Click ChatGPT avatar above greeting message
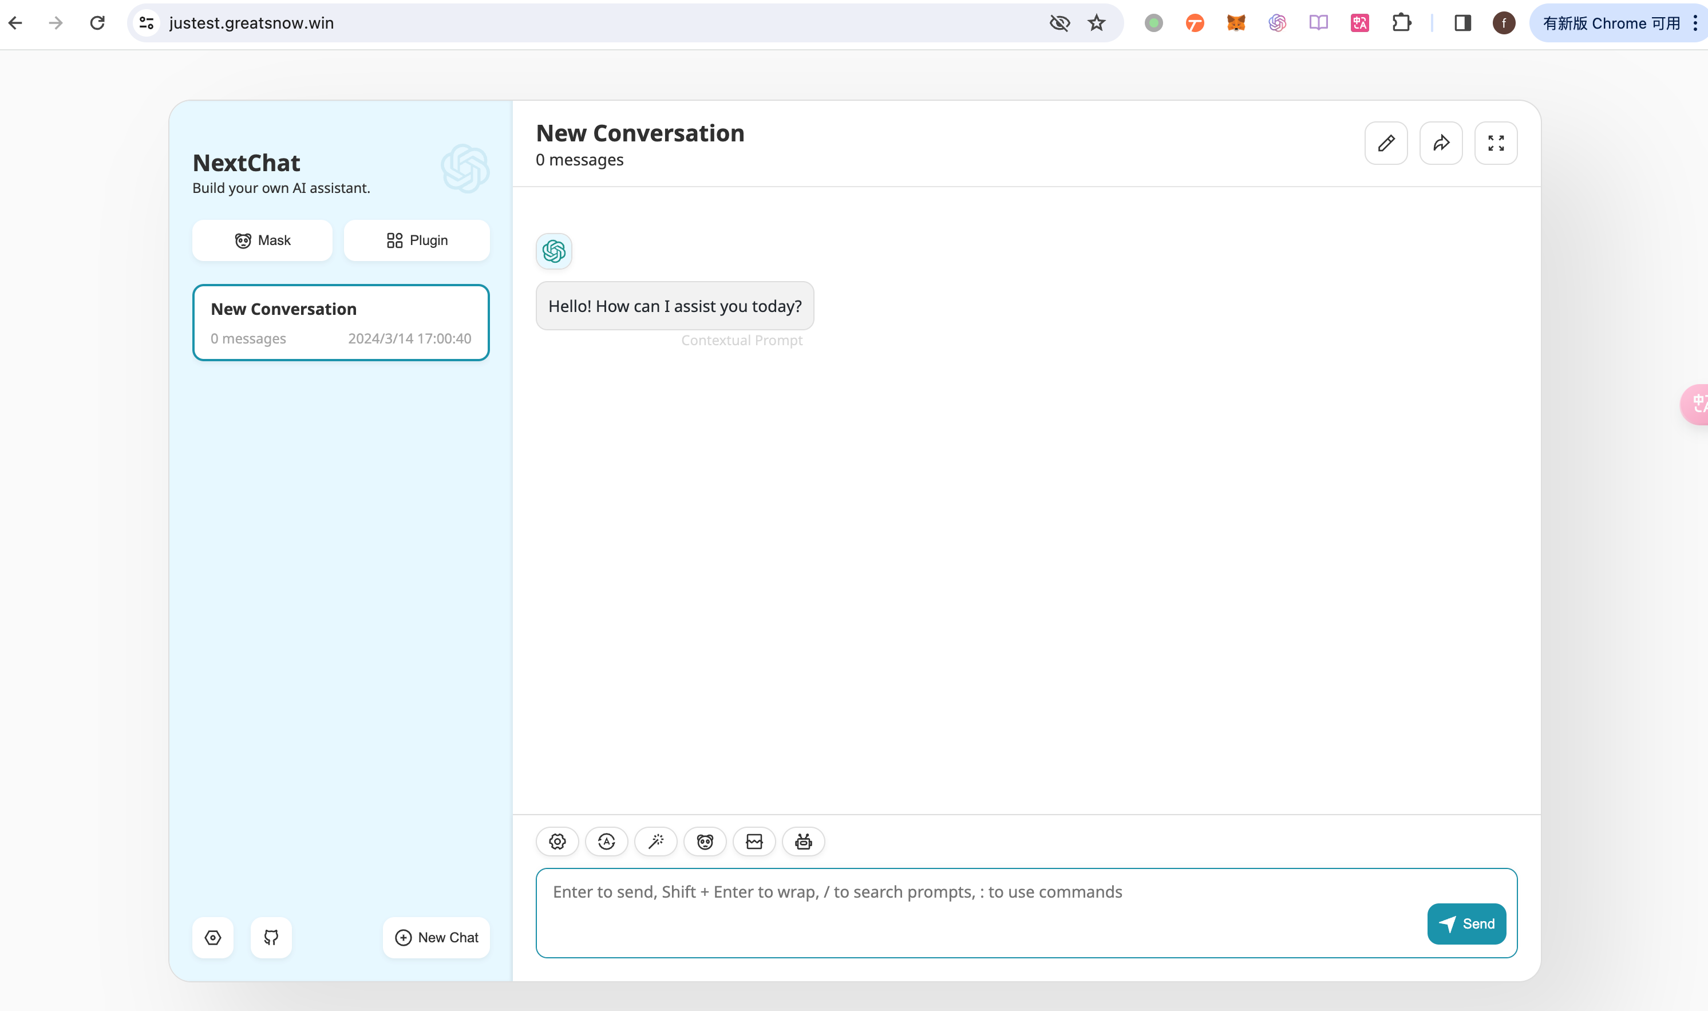 (x=553, y=251)
